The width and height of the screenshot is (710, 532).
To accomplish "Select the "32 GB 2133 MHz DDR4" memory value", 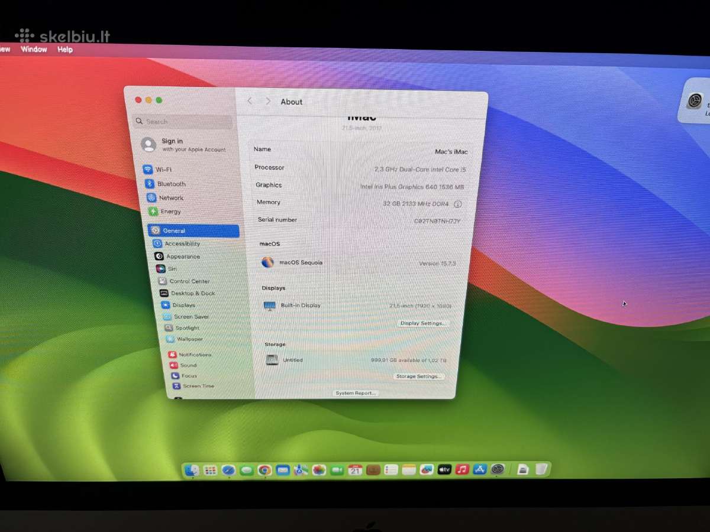I will [x=415, y=204].
